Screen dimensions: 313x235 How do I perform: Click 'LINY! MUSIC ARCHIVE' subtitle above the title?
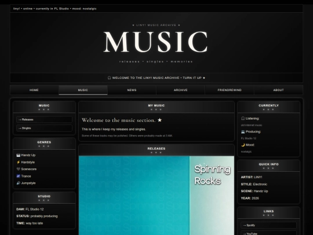click(156, 25)
